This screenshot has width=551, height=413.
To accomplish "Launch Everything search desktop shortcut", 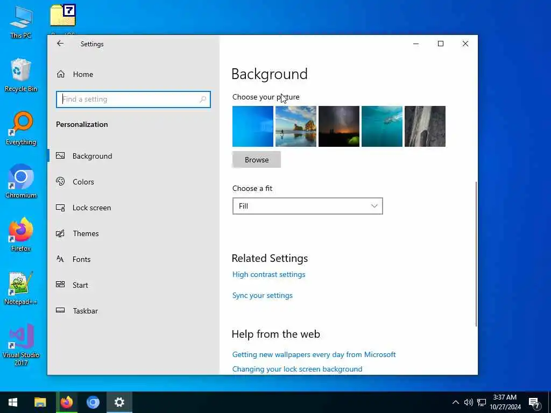I will (21, 129).
